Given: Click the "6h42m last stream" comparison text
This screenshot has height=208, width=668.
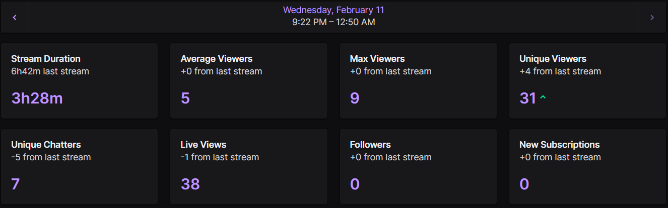Looking at the screenshot, I should (50, 71).
